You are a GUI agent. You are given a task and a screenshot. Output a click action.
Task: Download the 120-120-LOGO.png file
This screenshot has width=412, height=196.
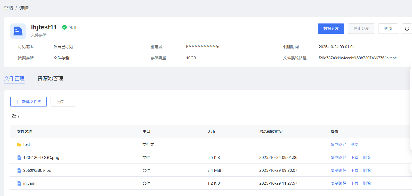point(354,158)
